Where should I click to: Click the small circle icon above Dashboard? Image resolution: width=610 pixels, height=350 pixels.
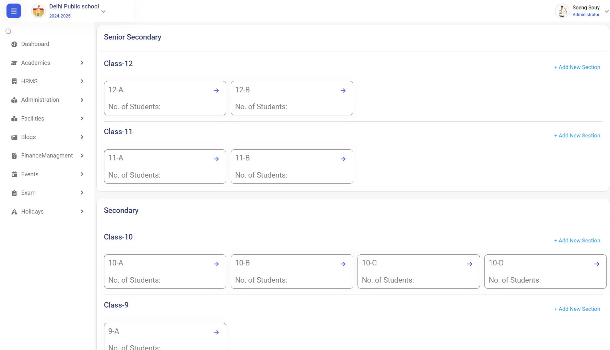8,31
